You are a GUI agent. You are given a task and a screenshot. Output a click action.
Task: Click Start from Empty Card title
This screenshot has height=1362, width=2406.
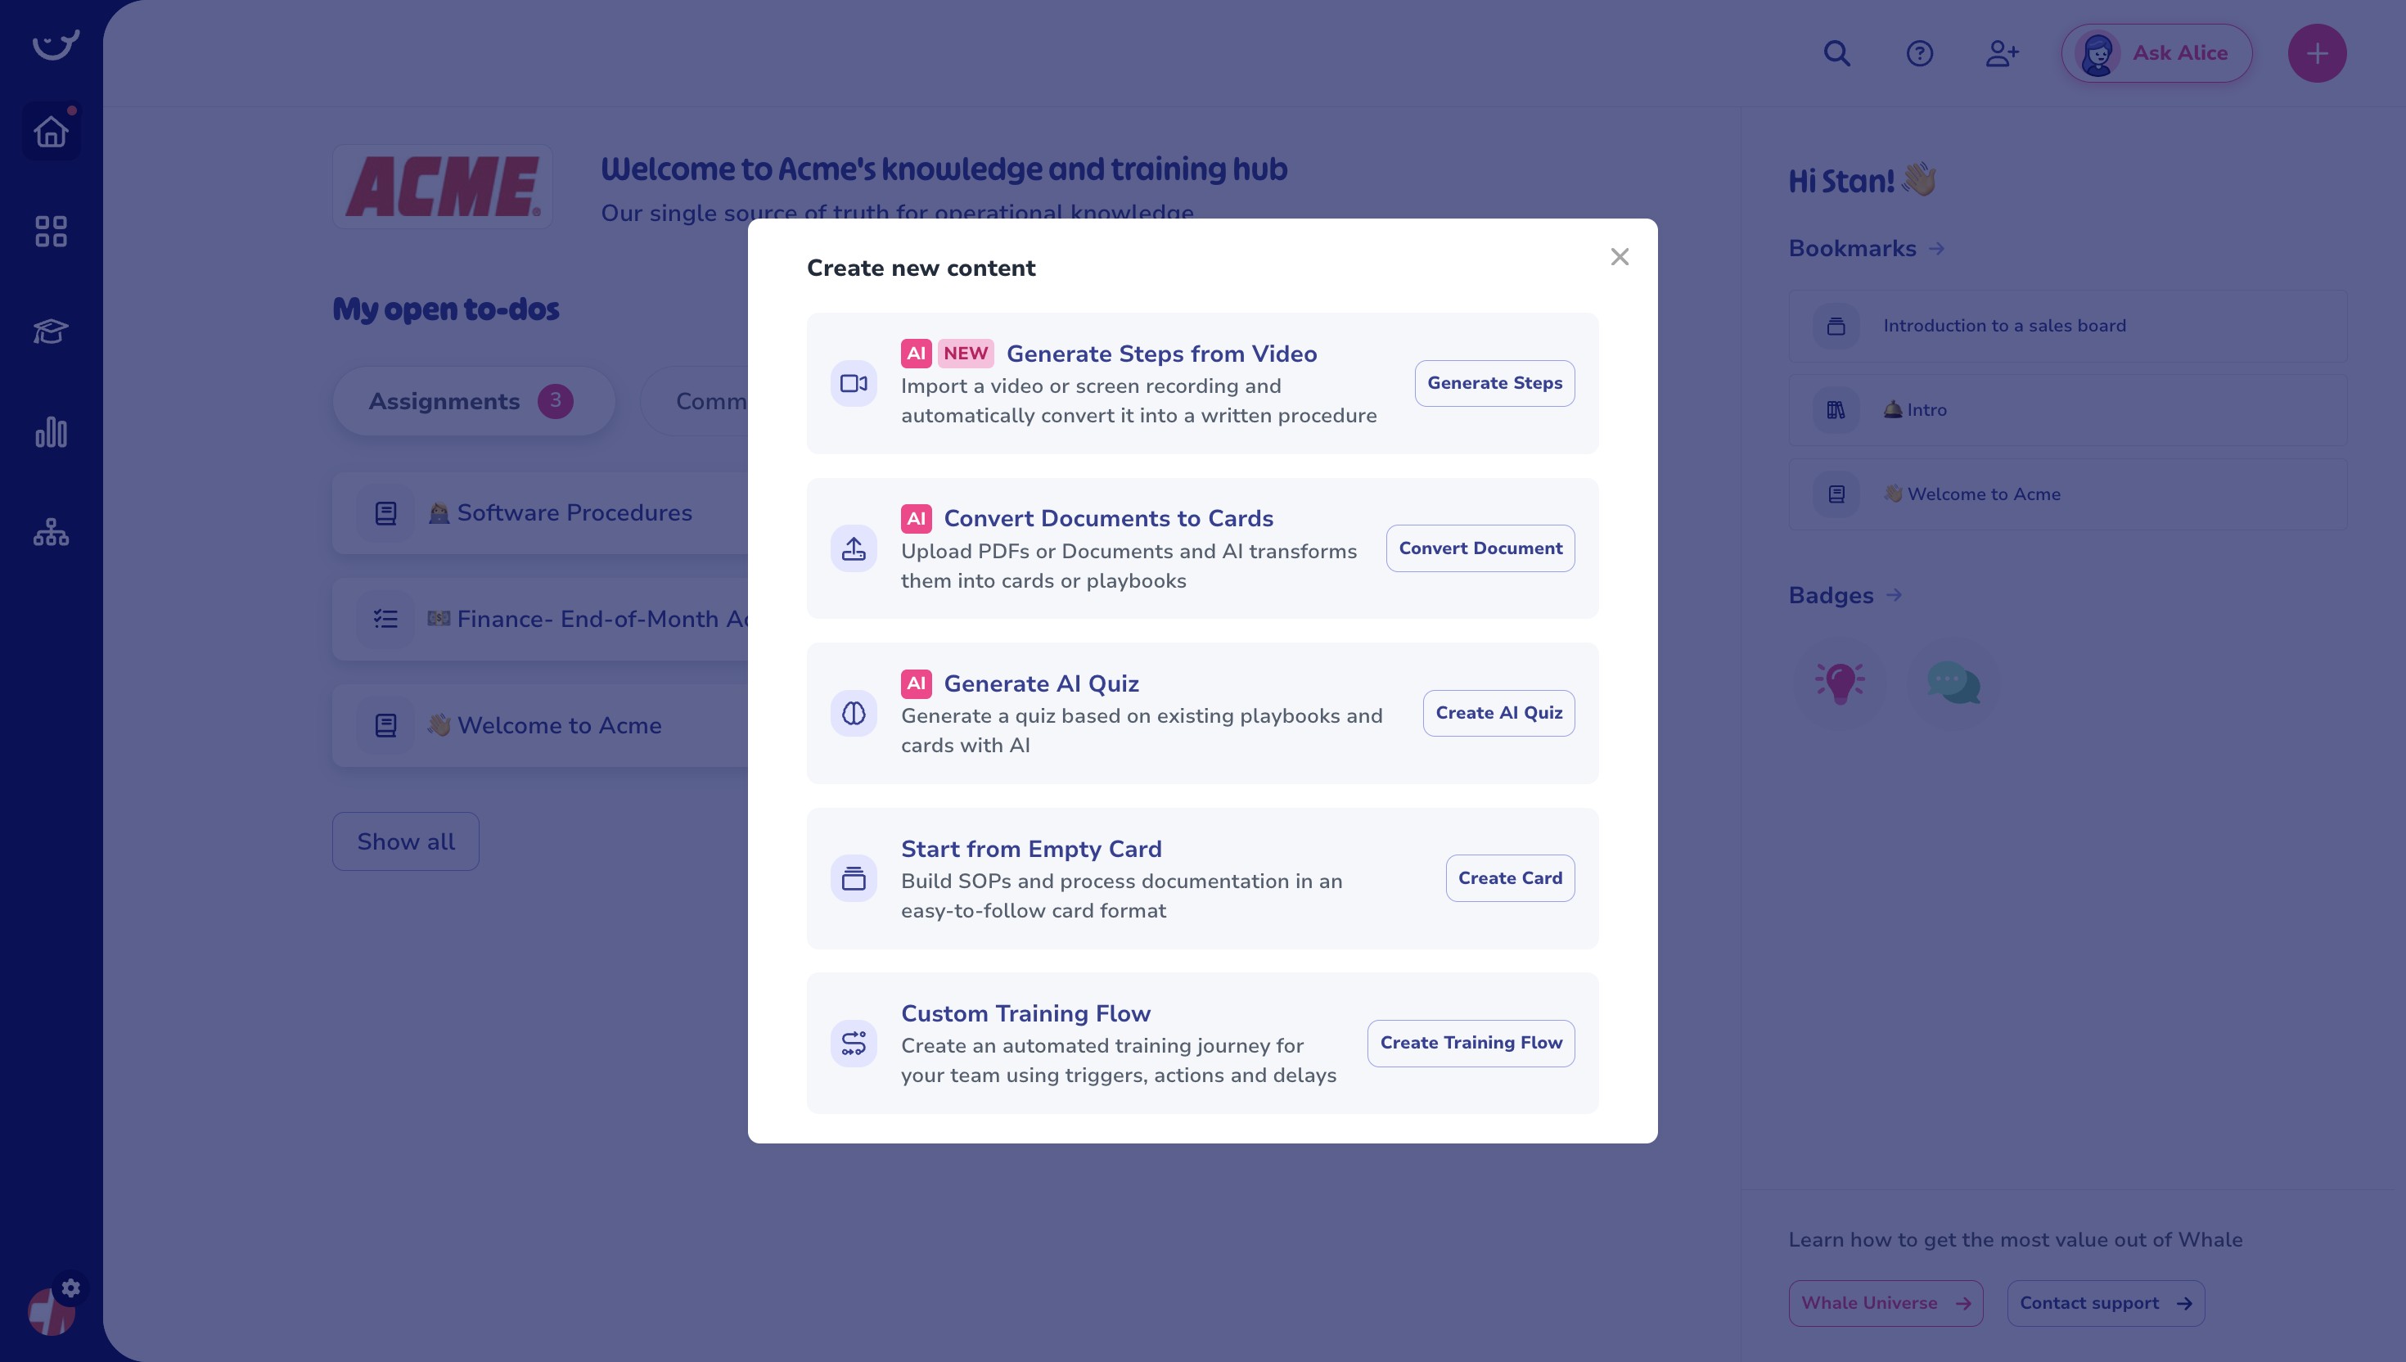[1030, 849]
